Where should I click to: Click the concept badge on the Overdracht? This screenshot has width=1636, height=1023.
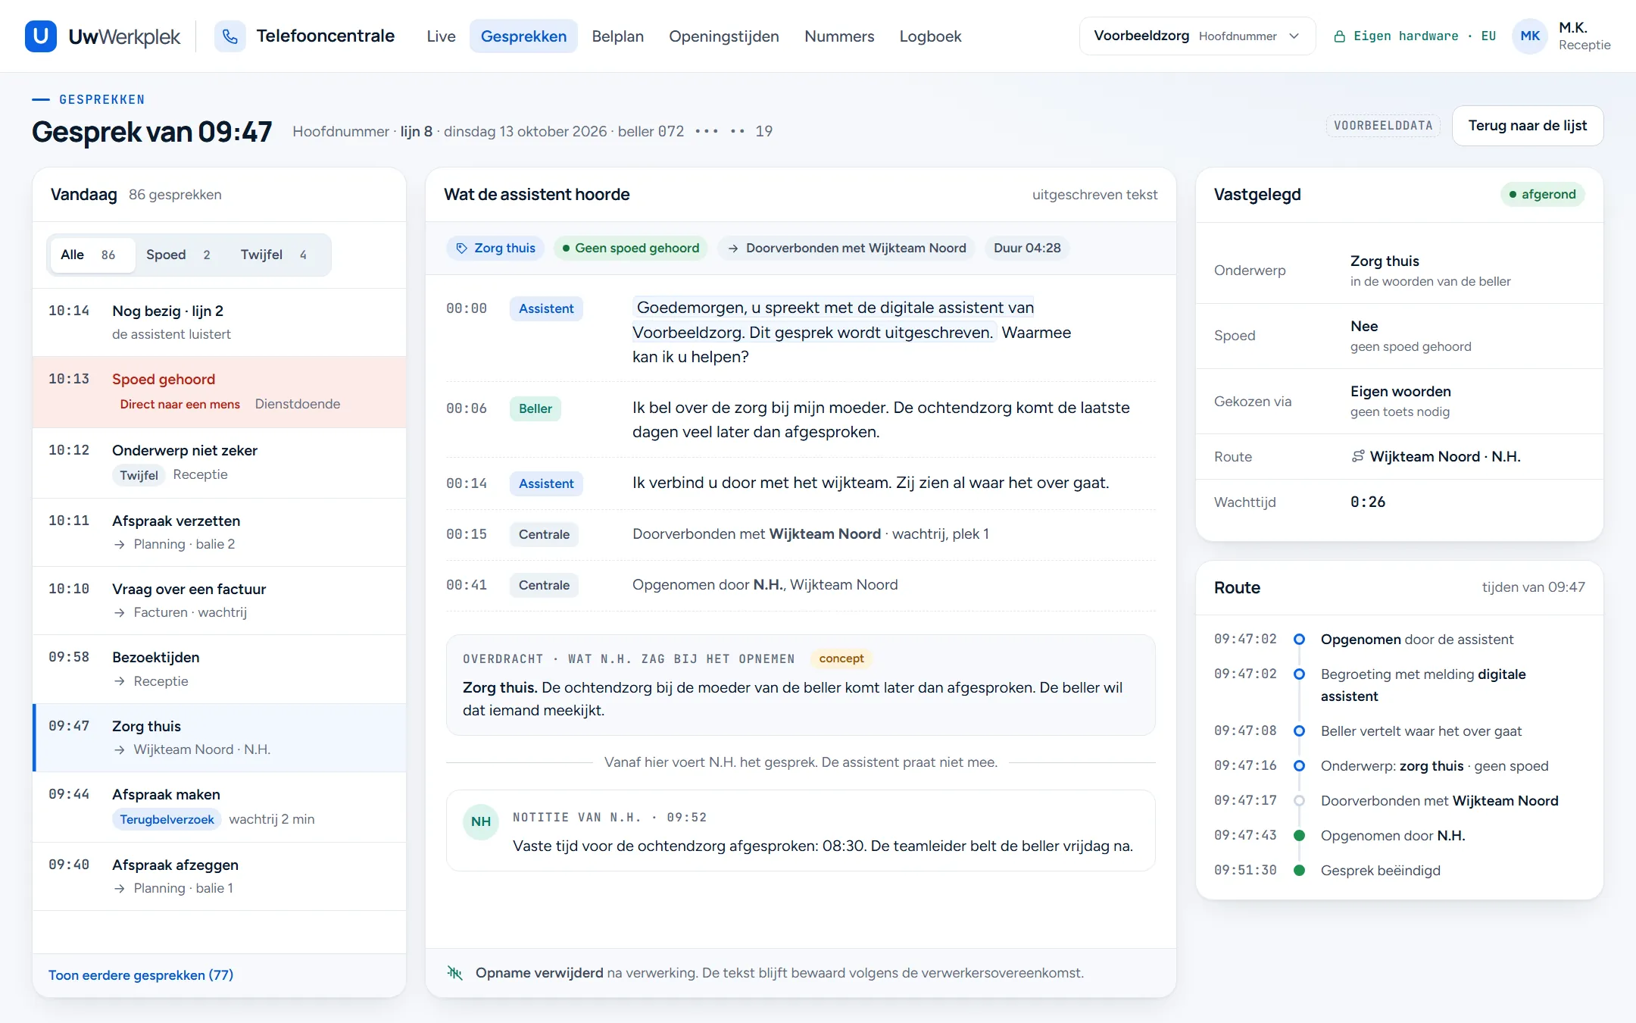pos(841,659)
